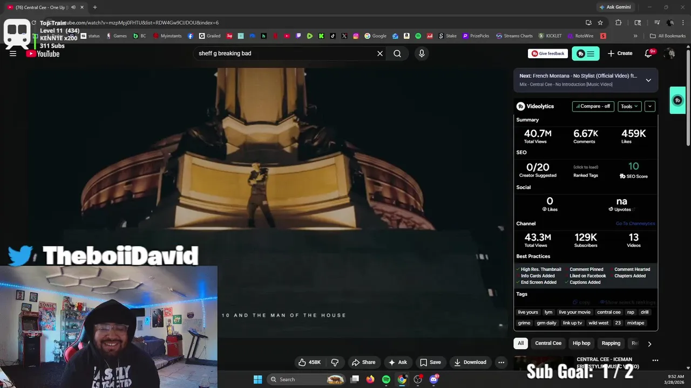Screen dimensions: 691x388
Task: Open the Google bookmark
Action: coord(375,36)
